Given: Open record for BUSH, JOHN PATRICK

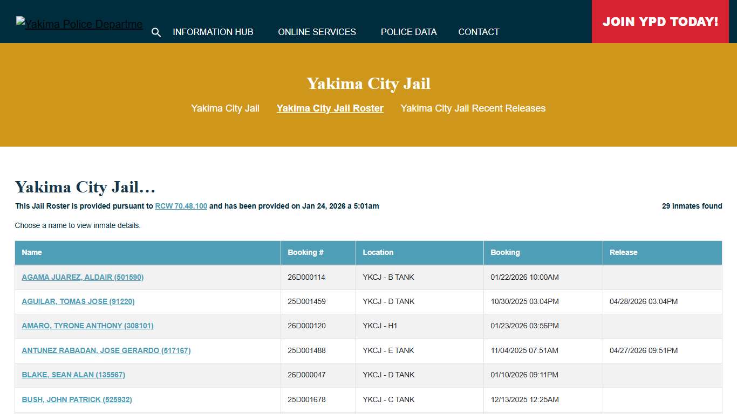Looking at the screenshot, I should (x=77, y=399).
